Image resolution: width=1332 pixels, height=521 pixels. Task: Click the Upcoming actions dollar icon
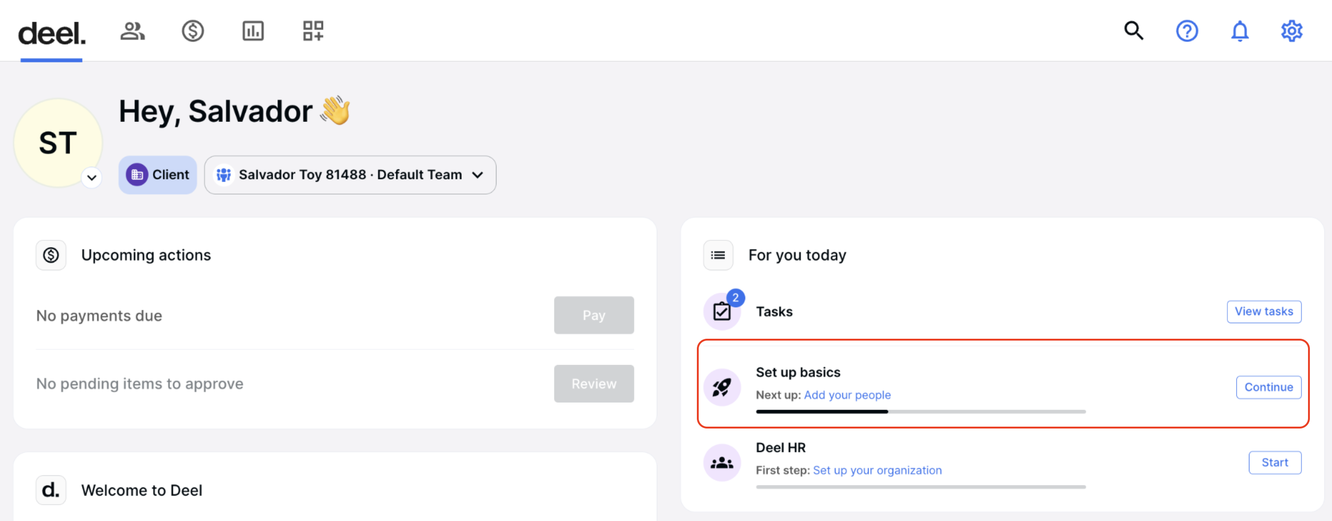click(51, 255)
